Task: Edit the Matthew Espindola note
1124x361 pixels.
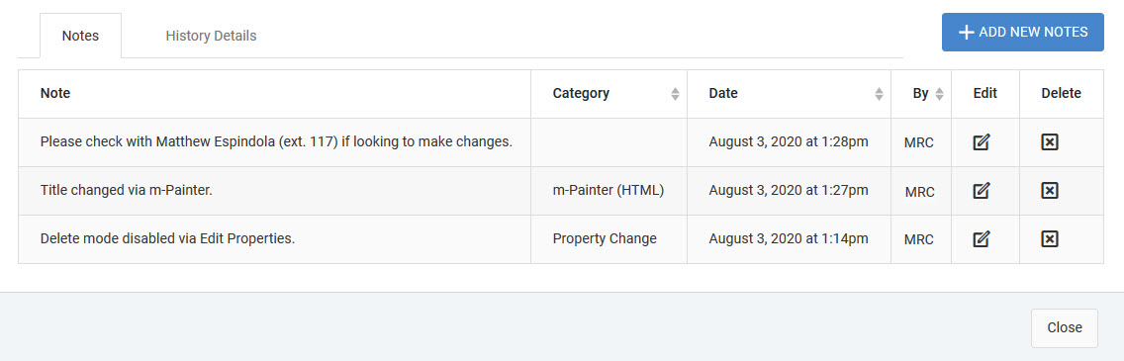Action: [982, 141]
